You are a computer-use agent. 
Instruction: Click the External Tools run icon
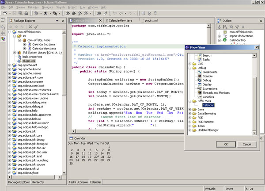point(55,13)
